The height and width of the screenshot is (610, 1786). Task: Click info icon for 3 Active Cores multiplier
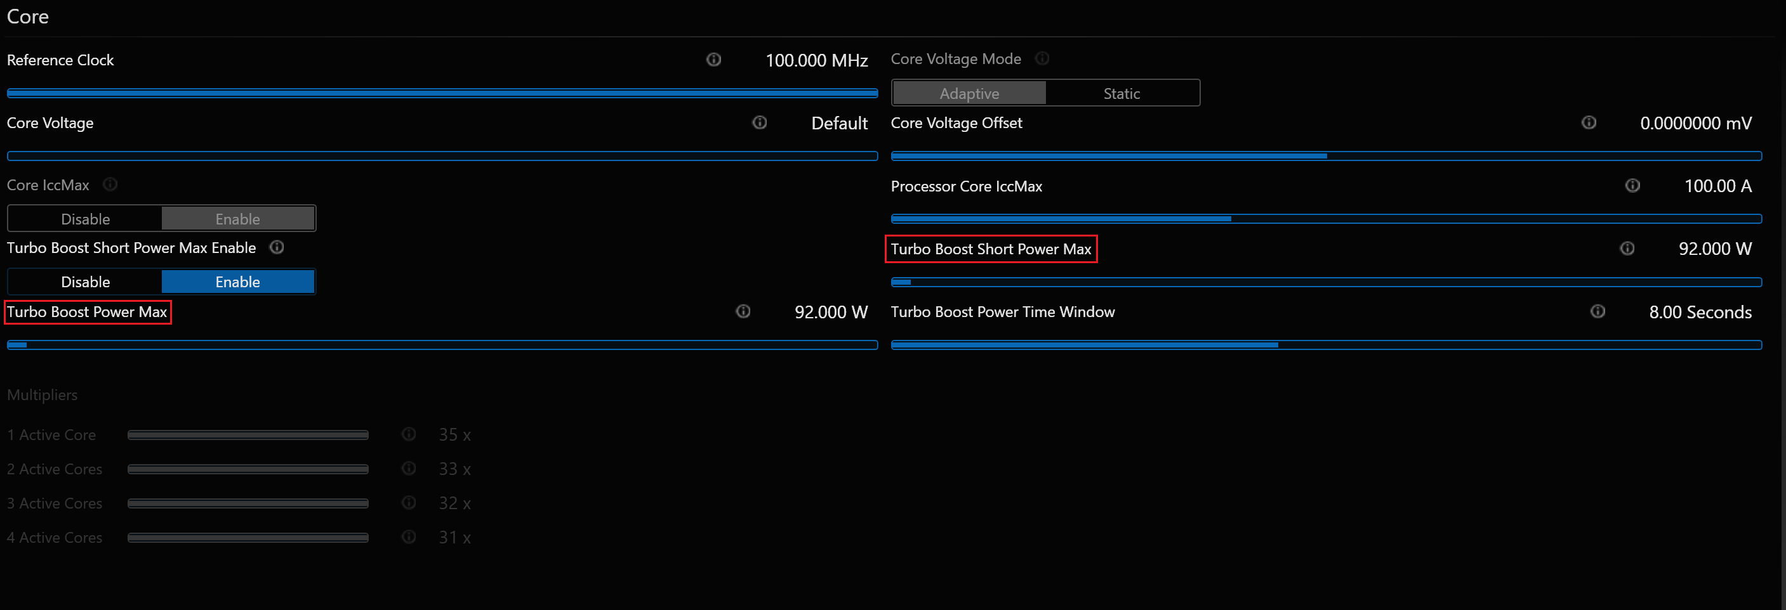[409, 503]
